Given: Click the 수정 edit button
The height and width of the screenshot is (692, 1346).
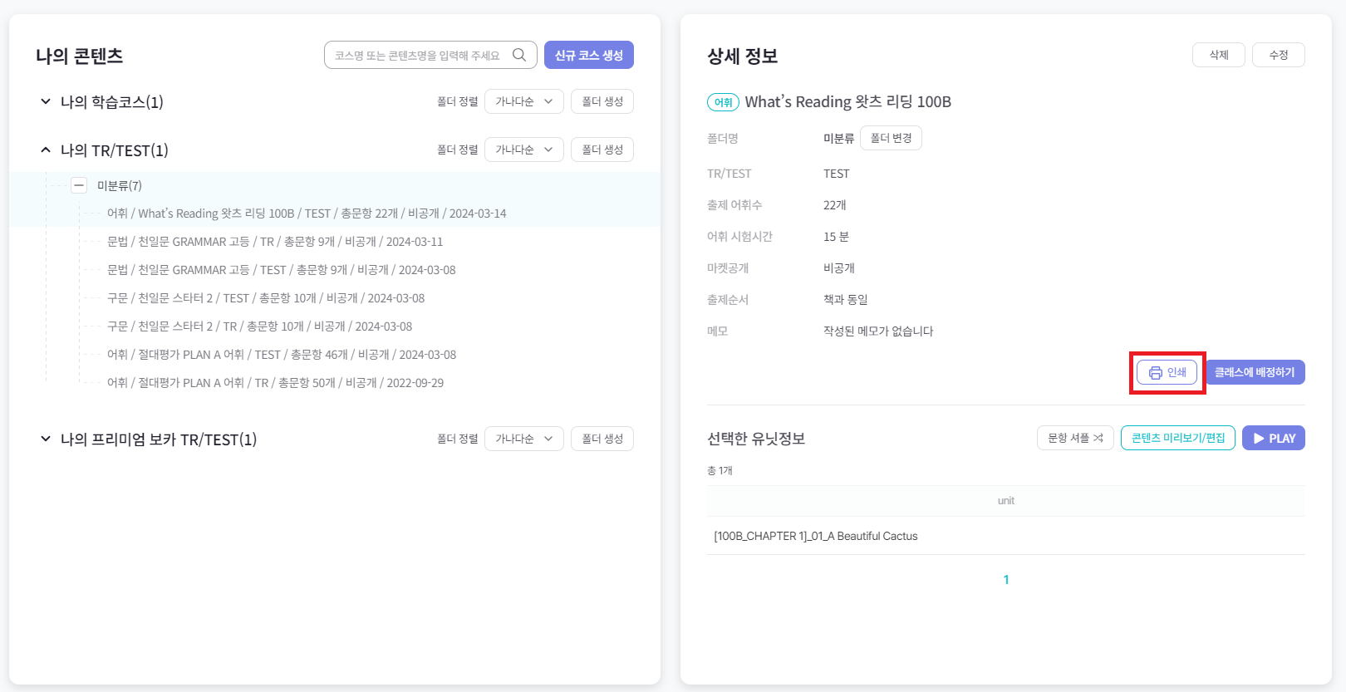Looking at the screenshot, I should (x=1278, y=55).
